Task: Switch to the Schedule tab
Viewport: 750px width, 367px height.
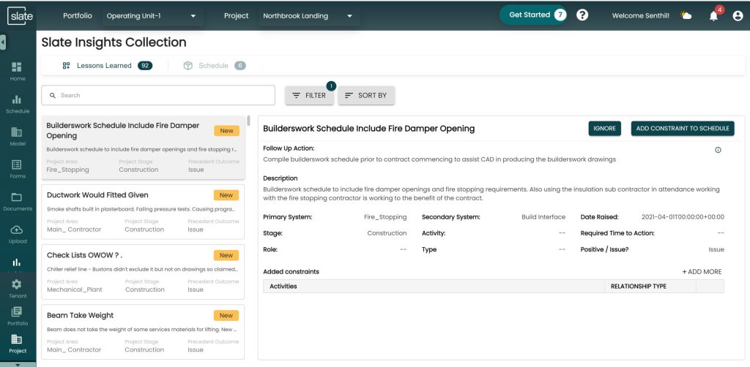Action: [213, 66]
